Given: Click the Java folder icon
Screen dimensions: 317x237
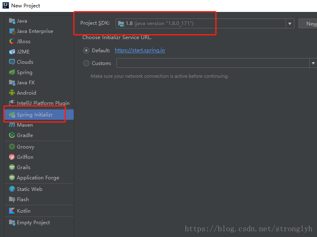Looking at the screenshot, I should (12, 21).
